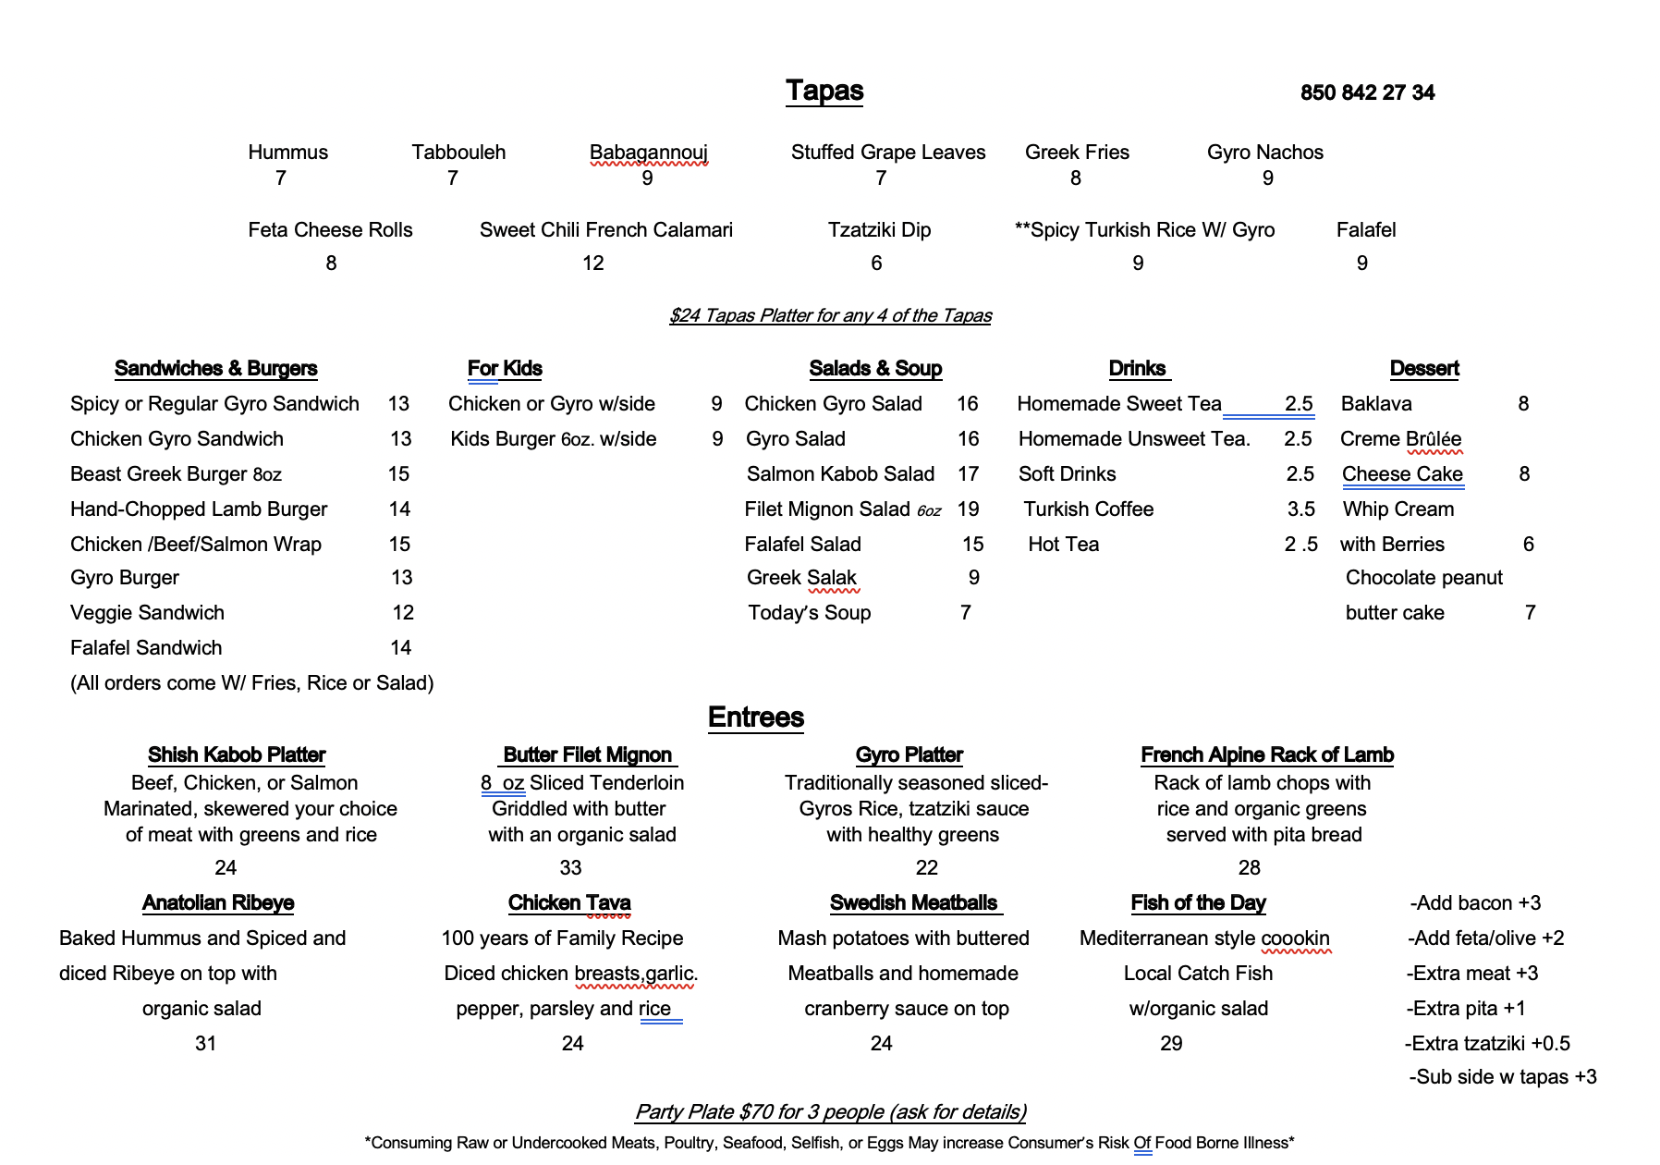Click the Shish Kabob Platter title
This screenshot has width=1660, height=1165.
tap(237, 755)
